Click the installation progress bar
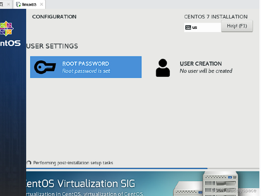This screenshot has width=261, height=196. [143, 169]
